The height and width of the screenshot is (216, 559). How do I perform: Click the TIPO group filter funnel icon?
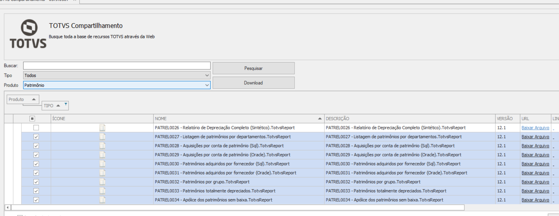66,104
